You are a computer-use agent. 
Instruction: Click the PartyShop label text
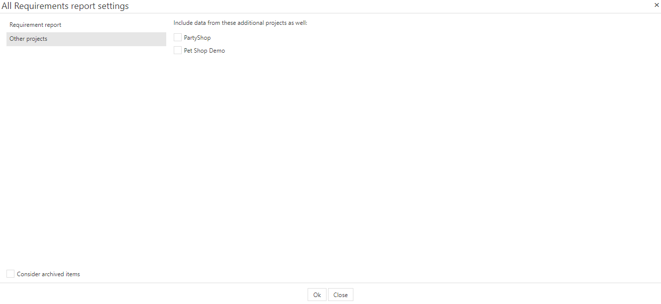(x=197, y=38)
